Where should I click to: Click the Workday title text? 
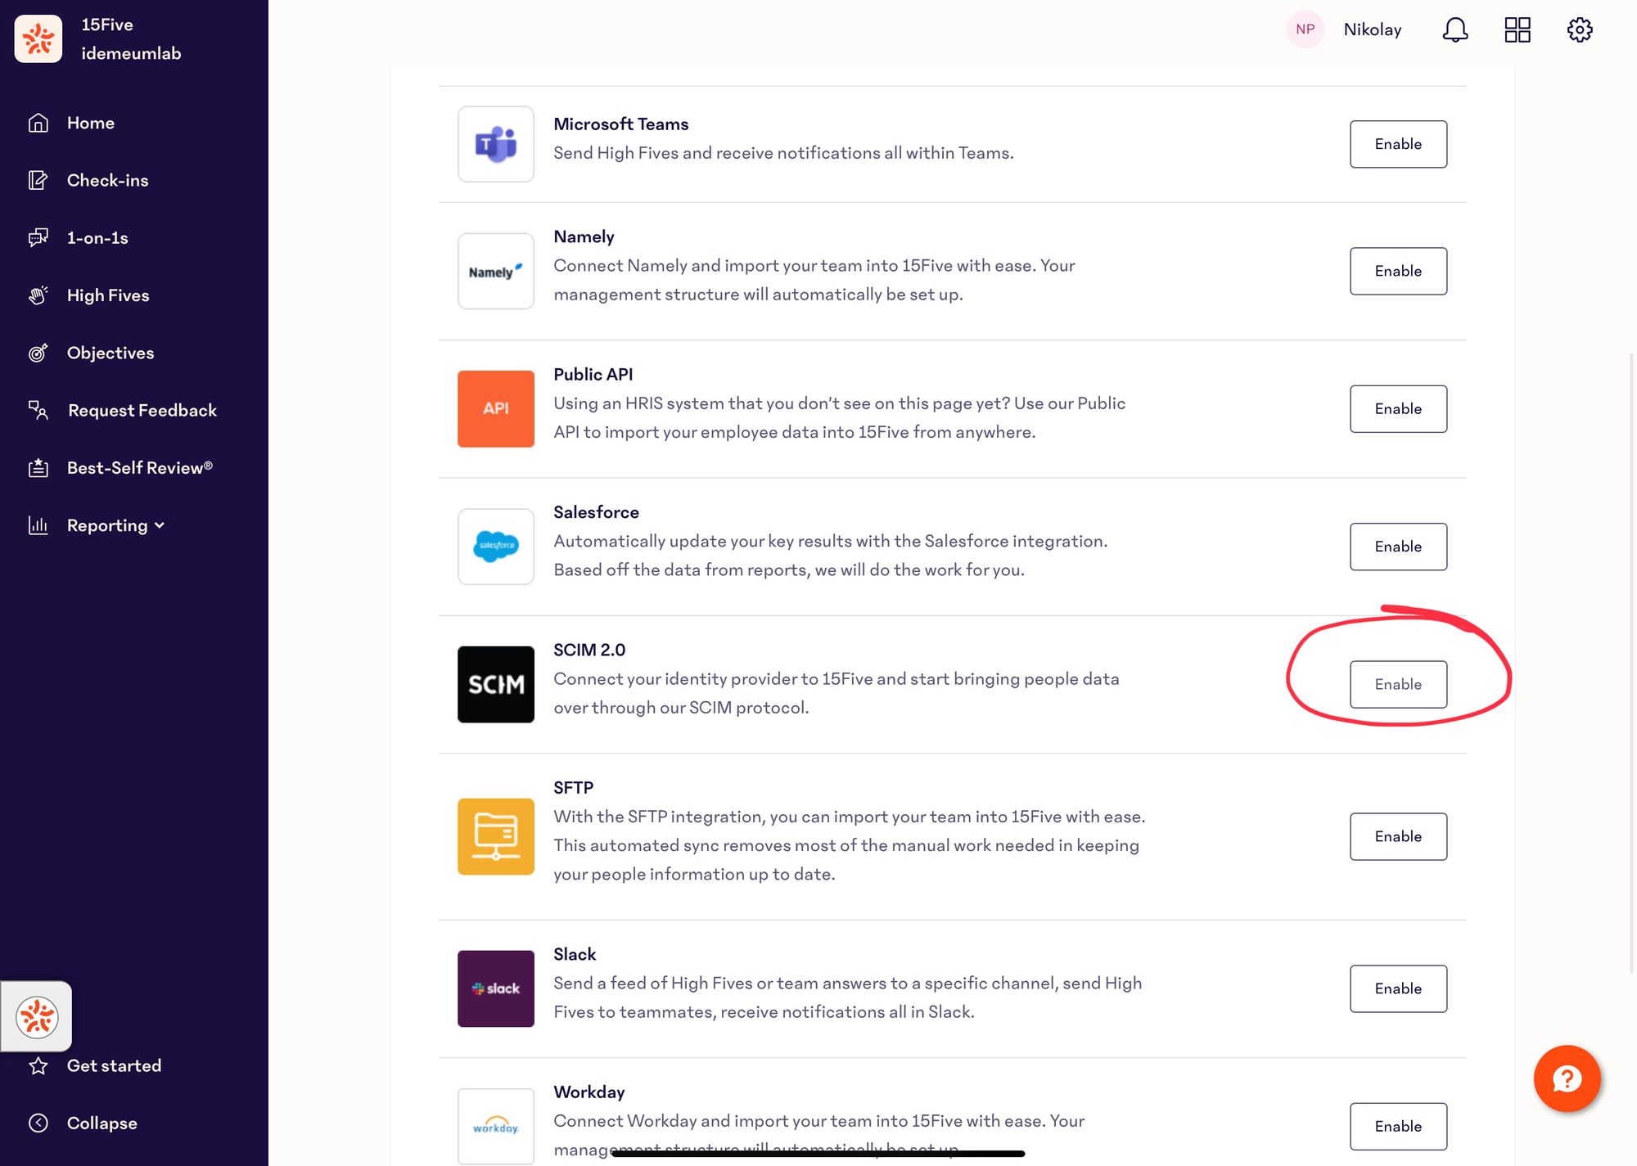point(589,1092)
